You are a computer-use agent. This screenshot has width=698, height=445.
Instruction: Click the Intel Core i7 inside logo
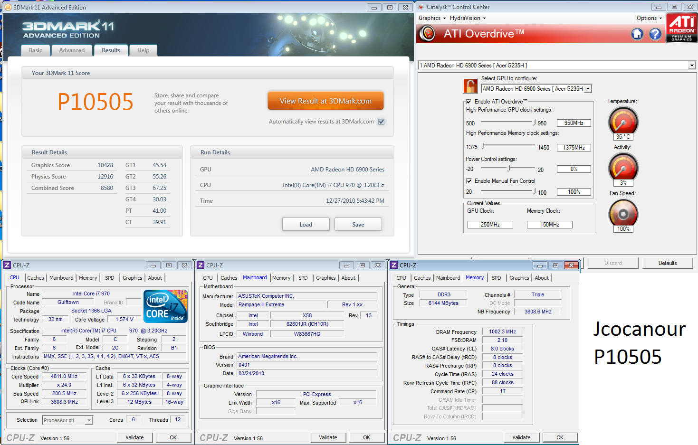[x=165, y=306]
